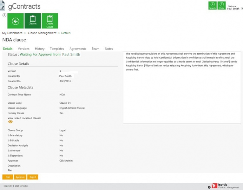Viewport: 243px width, 190px height.
Task: Open the Agreements tab
Action: click(78, 49)
